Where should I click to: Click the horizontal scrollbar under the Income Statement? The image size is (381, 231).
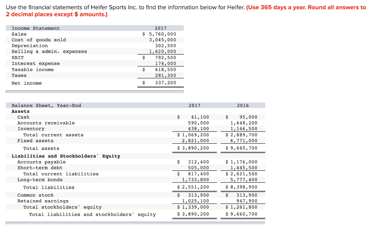(95, 92)
